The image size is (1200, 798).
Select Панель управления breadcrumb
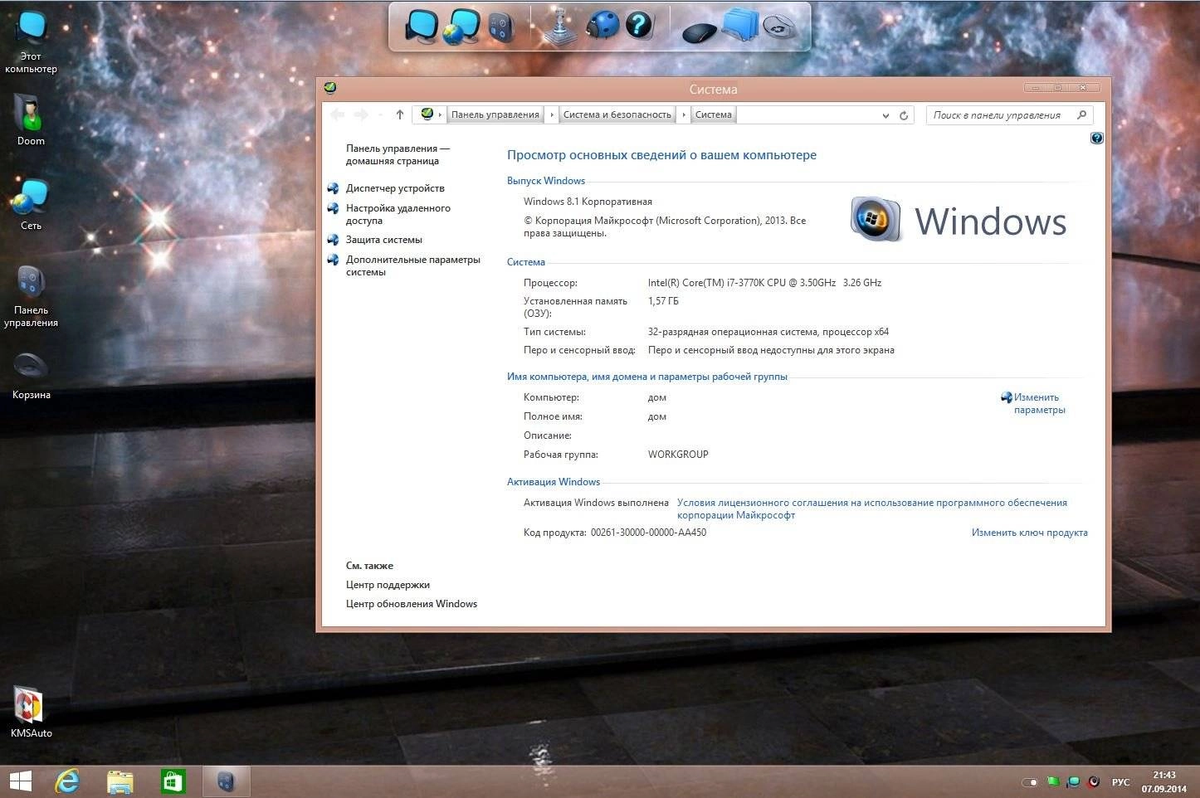[495, 115]
